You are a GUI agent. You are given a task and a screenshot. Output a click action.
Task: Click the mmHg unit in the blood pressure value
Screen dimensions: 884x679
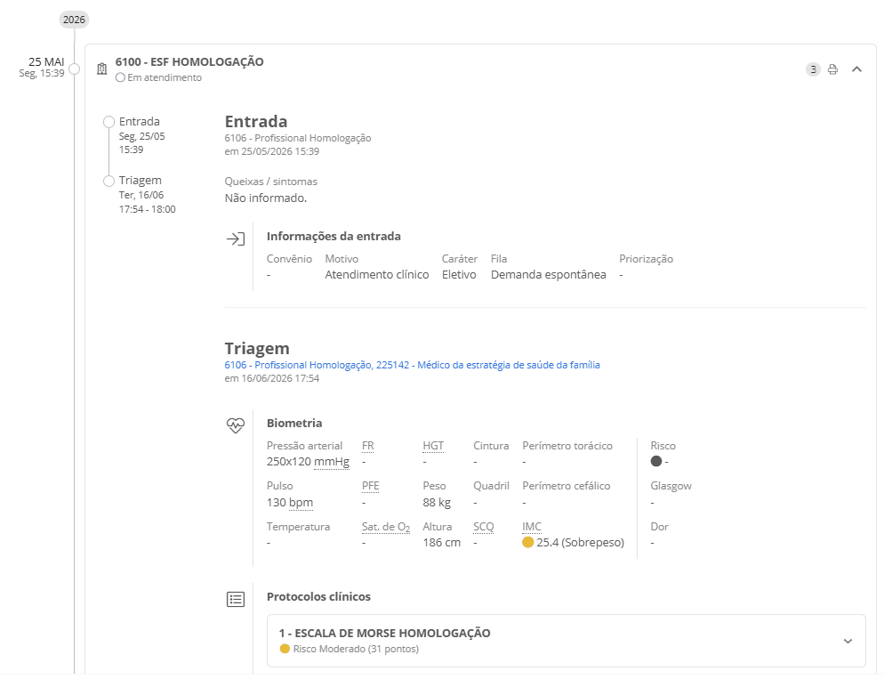[332, 462]
